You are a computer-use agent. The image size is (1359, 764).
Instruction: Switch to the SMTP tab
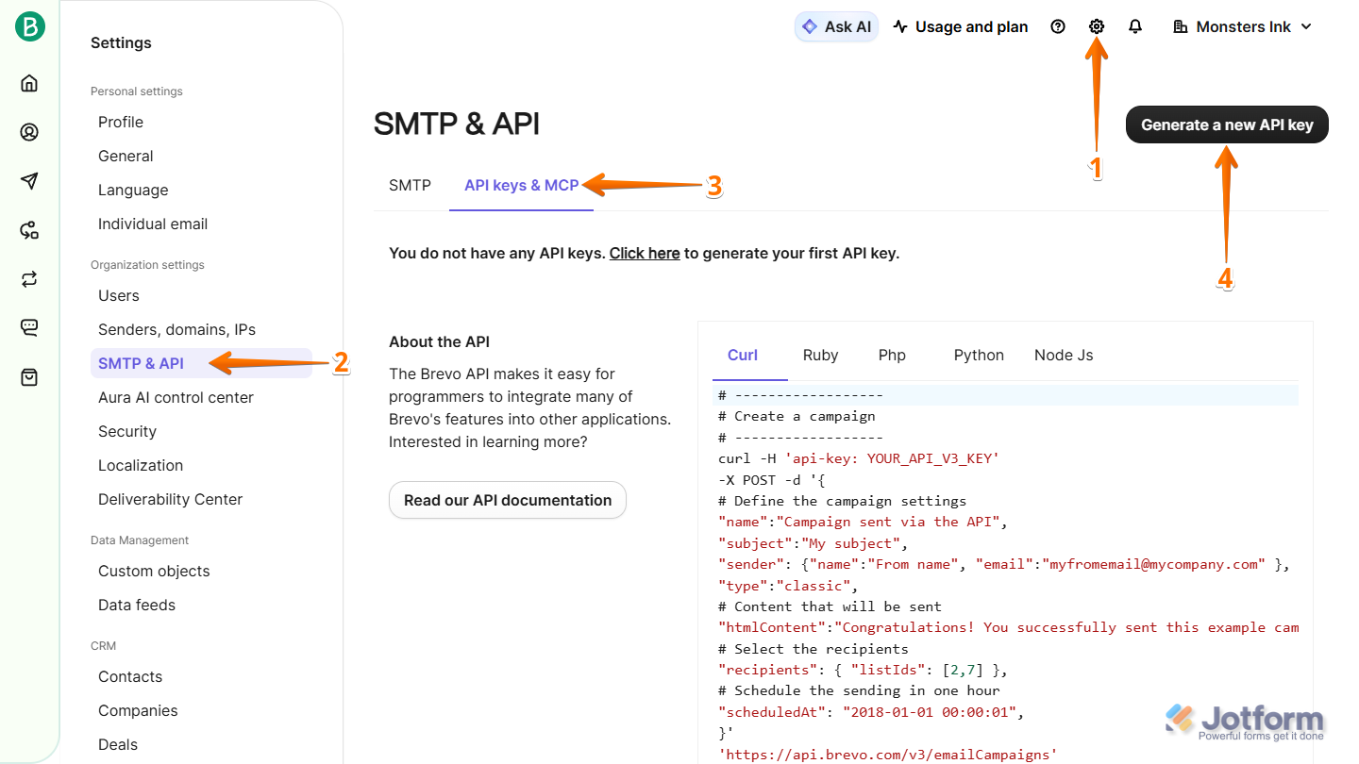coord(410,185)
